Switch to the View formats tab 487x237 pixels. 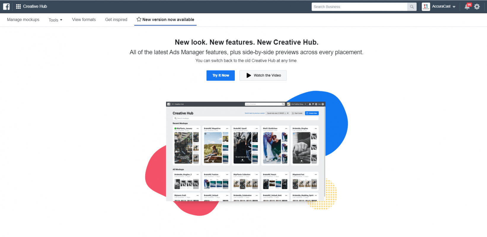point(84,20)
